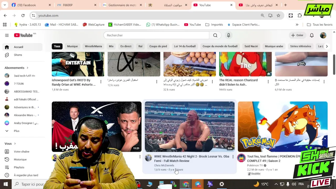
Task: Open the Espace Client Partic bookmark
Action: pyautogui.click(x=243, y=24)
